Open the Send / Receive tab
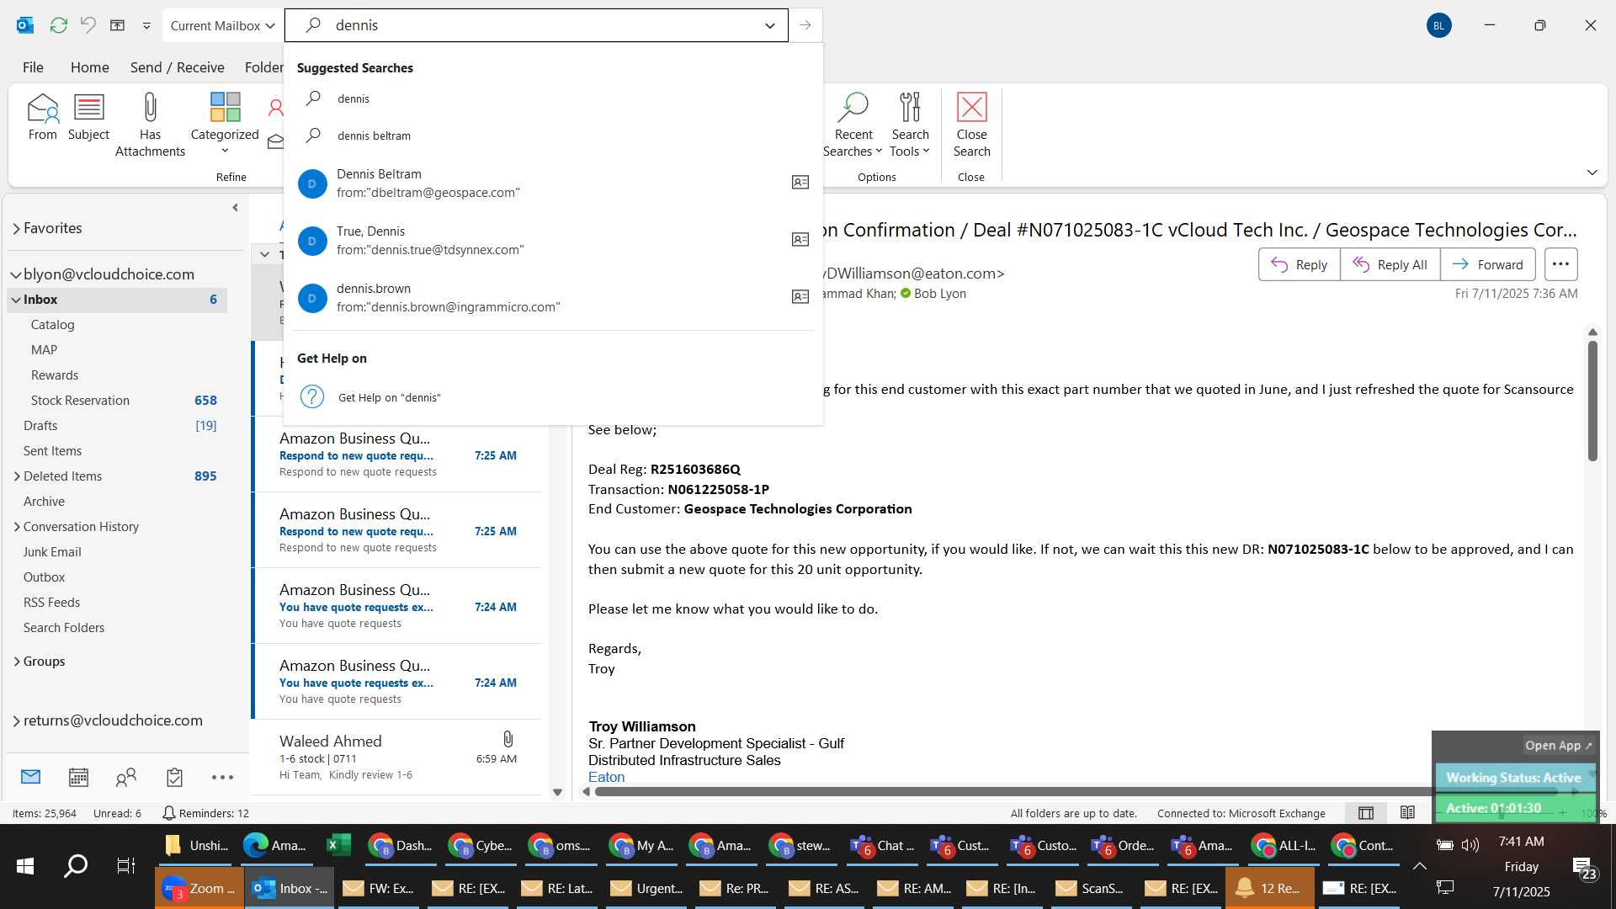This screenshot has width=1616, height=909. (x=177, y=67)
